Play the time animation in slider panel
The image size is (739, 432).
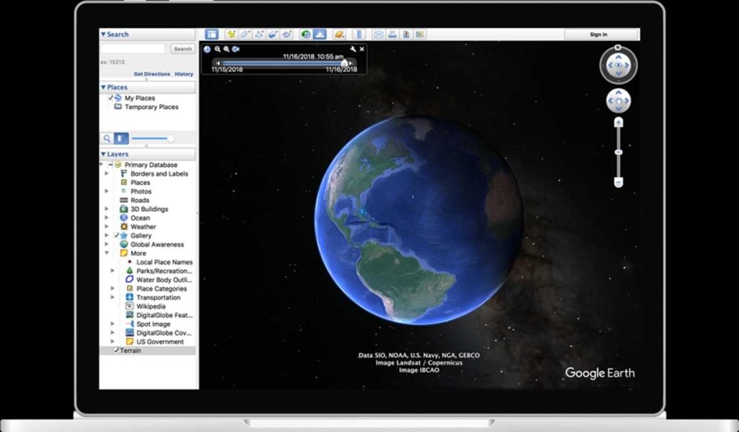pyautogui.click(x=236, y=49)
